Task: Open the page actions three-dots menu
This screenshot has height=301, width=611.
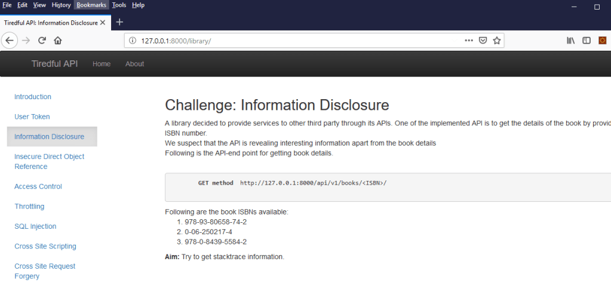Action: 469,41
